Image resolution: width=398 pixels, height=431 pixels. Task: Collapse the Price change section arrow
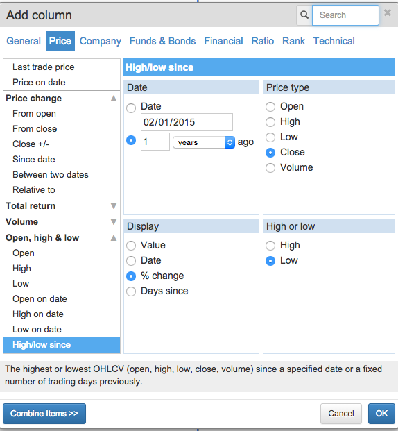(114, 99)
